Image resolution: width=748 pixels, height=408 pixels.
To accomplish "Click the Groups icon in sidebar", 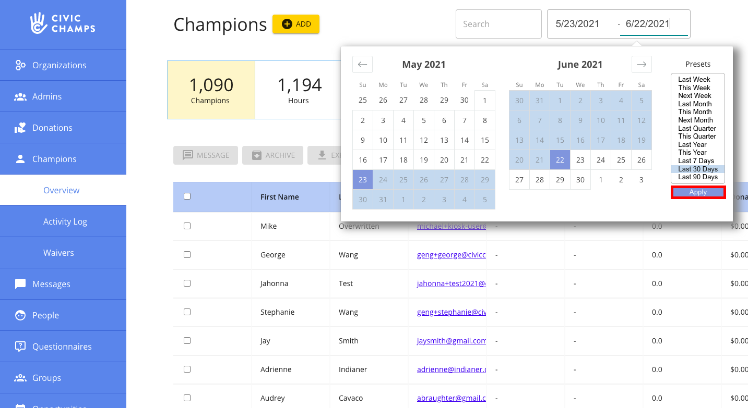I will [20, 378].
